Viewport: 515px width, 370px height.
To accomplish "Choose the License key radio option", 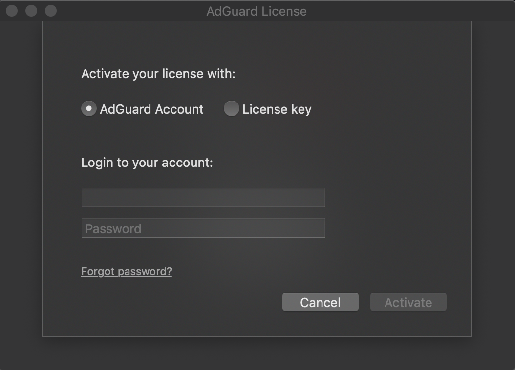I will pyautogui.click(x=231, y=109).
